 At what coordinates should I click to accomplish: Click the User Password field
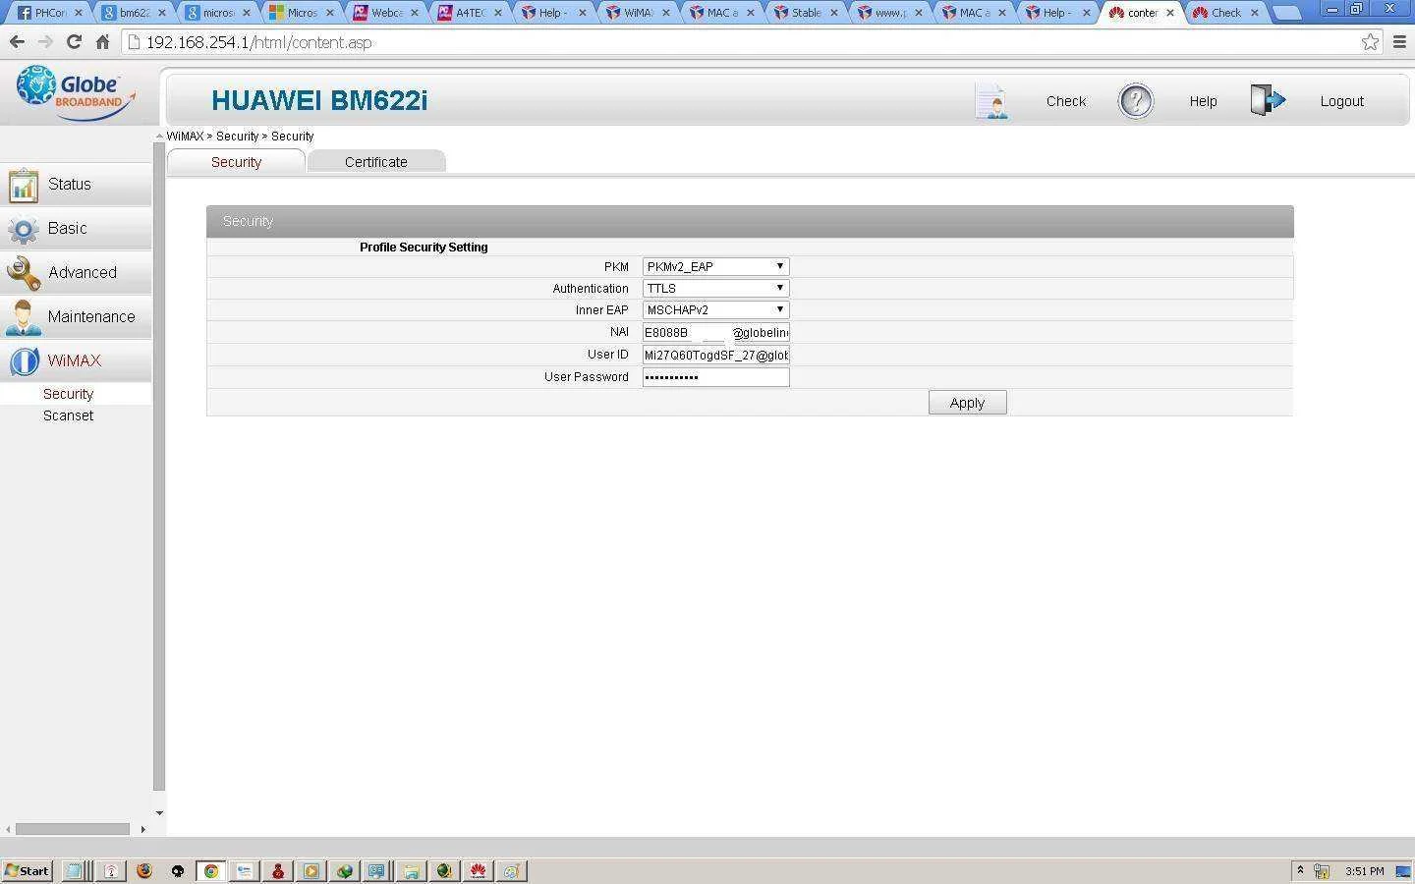(x=715, y=377)
